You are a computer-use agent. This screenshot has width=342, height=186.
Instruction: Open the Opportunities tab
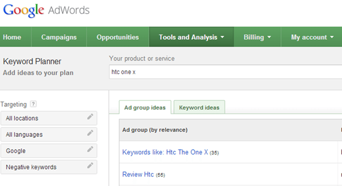[118, 37]
